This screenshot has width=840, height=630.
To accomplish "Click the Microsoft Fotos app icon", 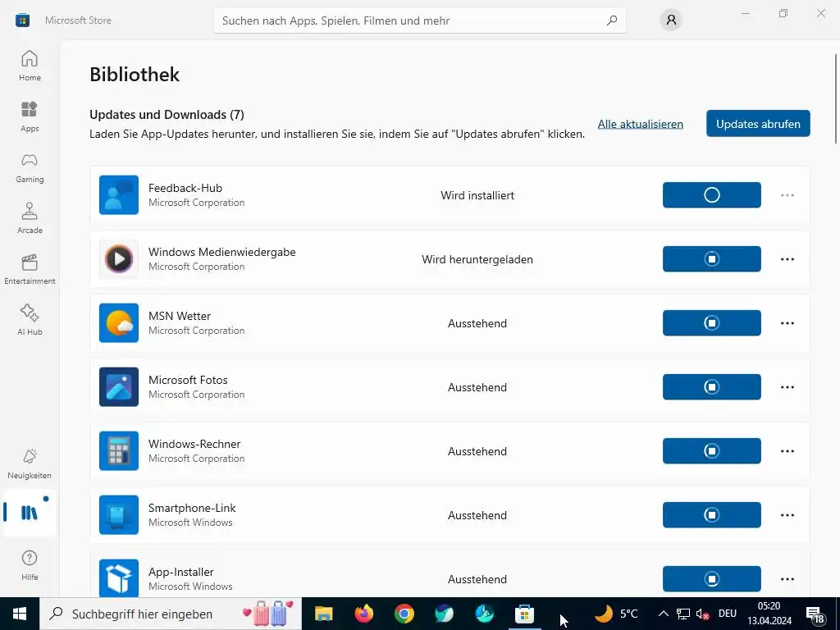I will click(x=119, y=387).
